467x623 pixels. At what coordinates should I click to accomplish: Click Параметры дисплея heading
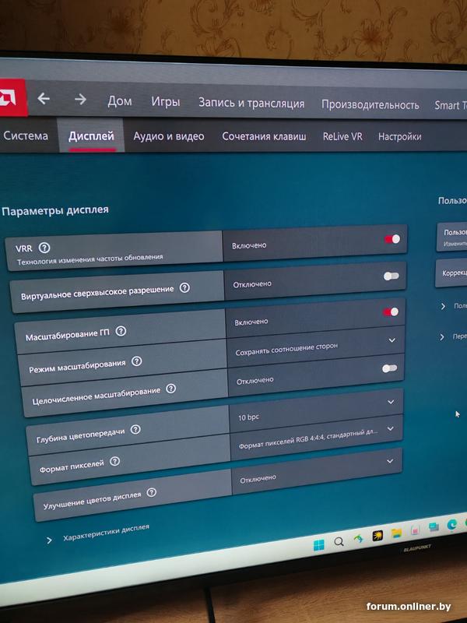[x=55, y=210]
